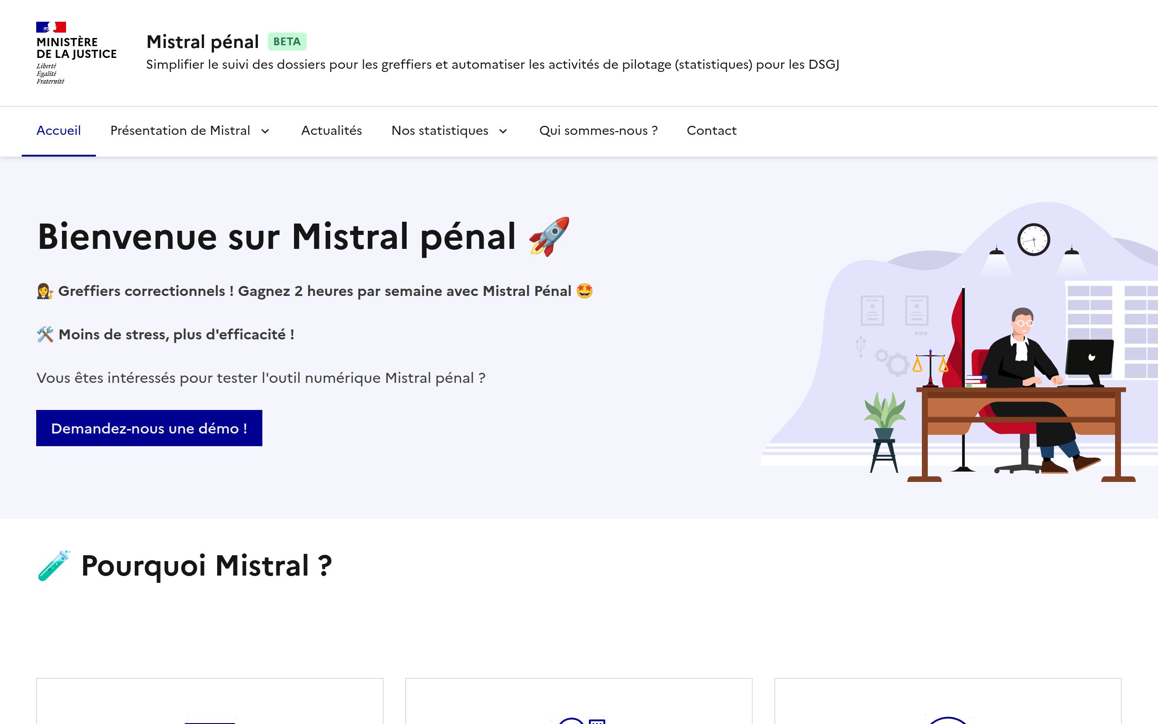
Task: Click the tools emoji before Moins de stress
Action: pos(45,334)
